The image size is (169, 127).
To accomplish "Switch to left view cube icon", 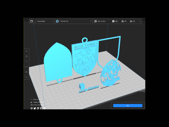I will [41, 108].
